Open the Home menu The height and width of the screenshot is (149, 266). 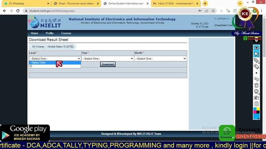click(34, 33)
